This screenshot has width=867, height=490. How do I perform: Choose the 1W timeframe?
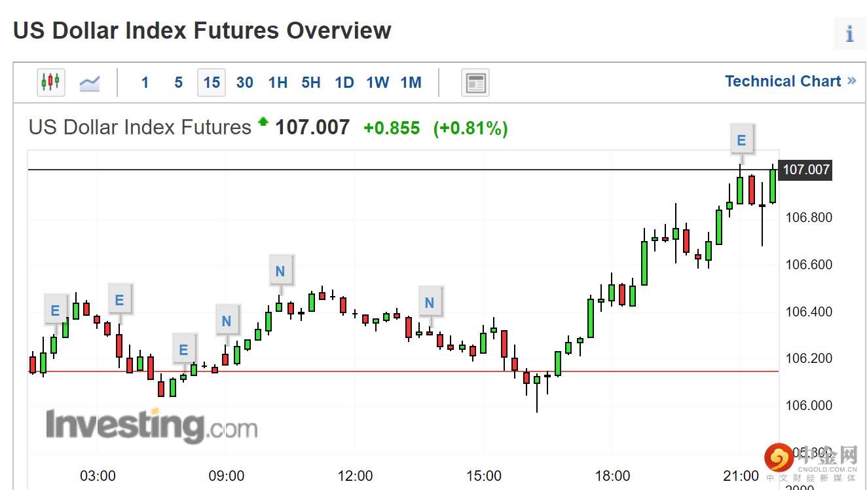(x=378, y=83)
